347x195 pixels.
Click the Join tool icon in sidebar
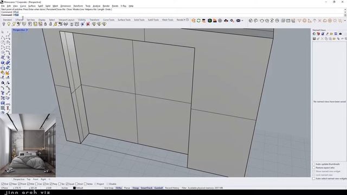[3, 73]
